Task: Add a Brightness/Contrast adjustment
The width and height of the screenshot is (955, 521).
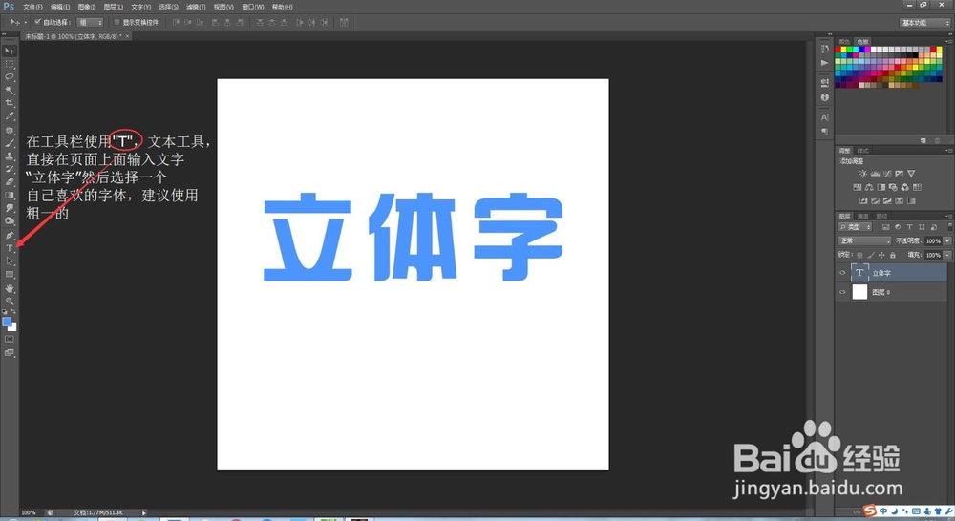Action: 862,174
